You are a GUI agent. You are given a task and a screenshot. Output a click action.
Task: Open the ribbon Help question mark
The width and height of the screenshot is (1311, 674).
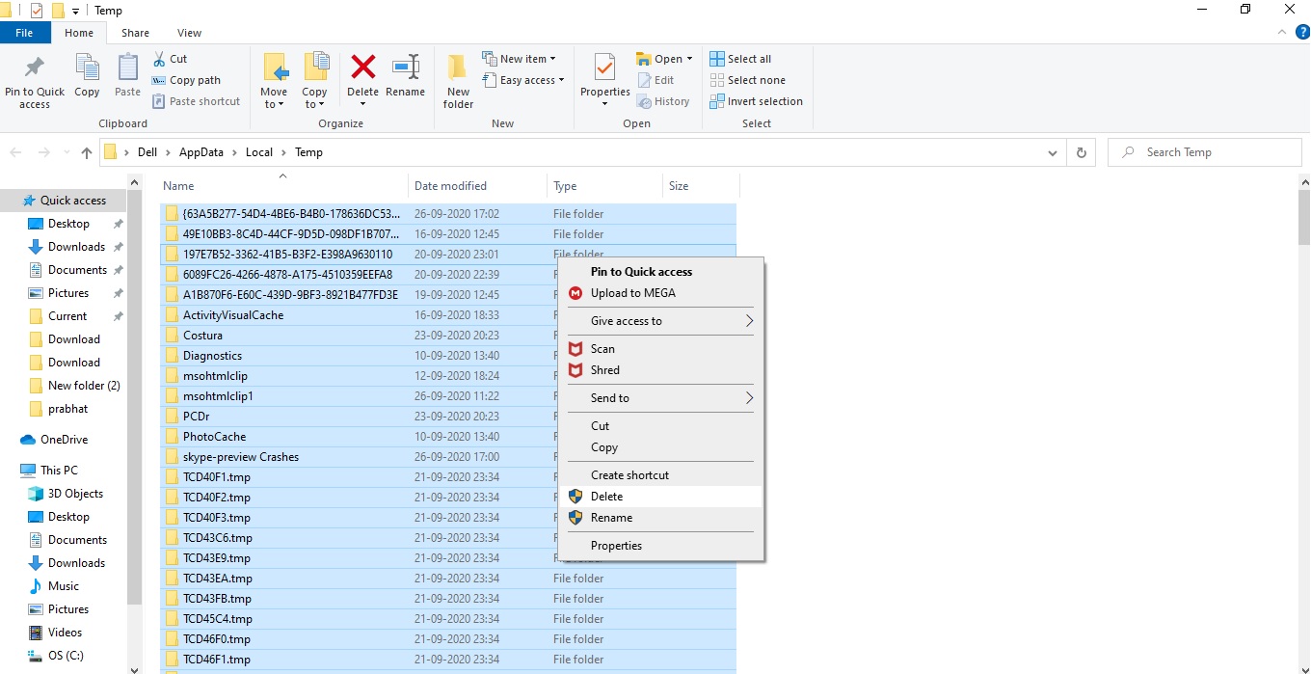(x=1302, y=33)
